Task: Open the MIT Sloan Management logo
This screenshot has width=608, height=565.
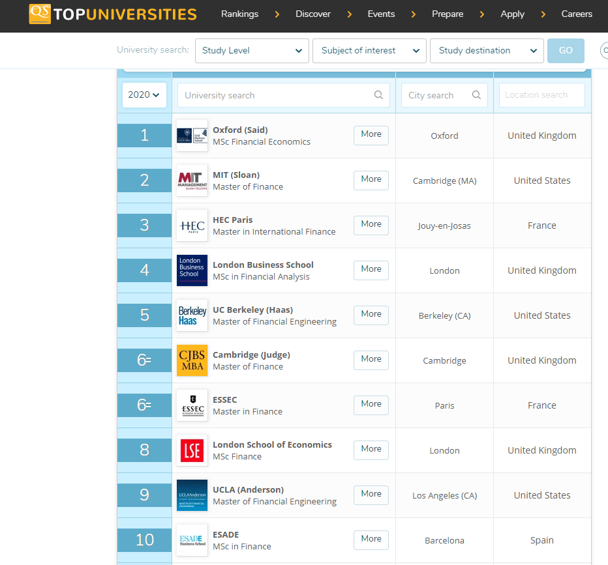Action: pyautogui.click(x=192, y=181)
